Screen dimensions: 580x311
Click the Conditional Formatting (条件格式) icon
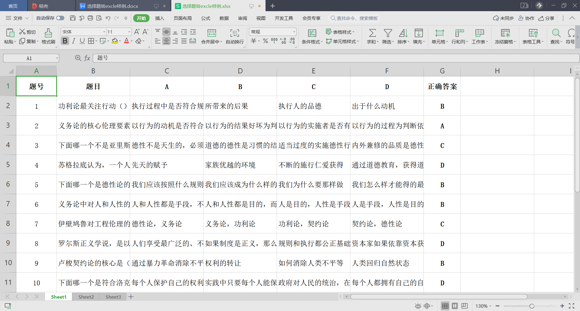pyautogui.click(x=312, y=33)
